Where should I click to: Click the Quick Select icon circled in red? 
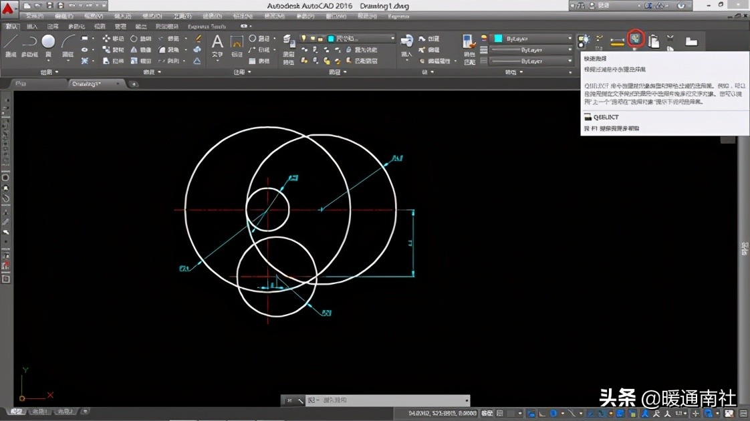[x=636, y=39]
